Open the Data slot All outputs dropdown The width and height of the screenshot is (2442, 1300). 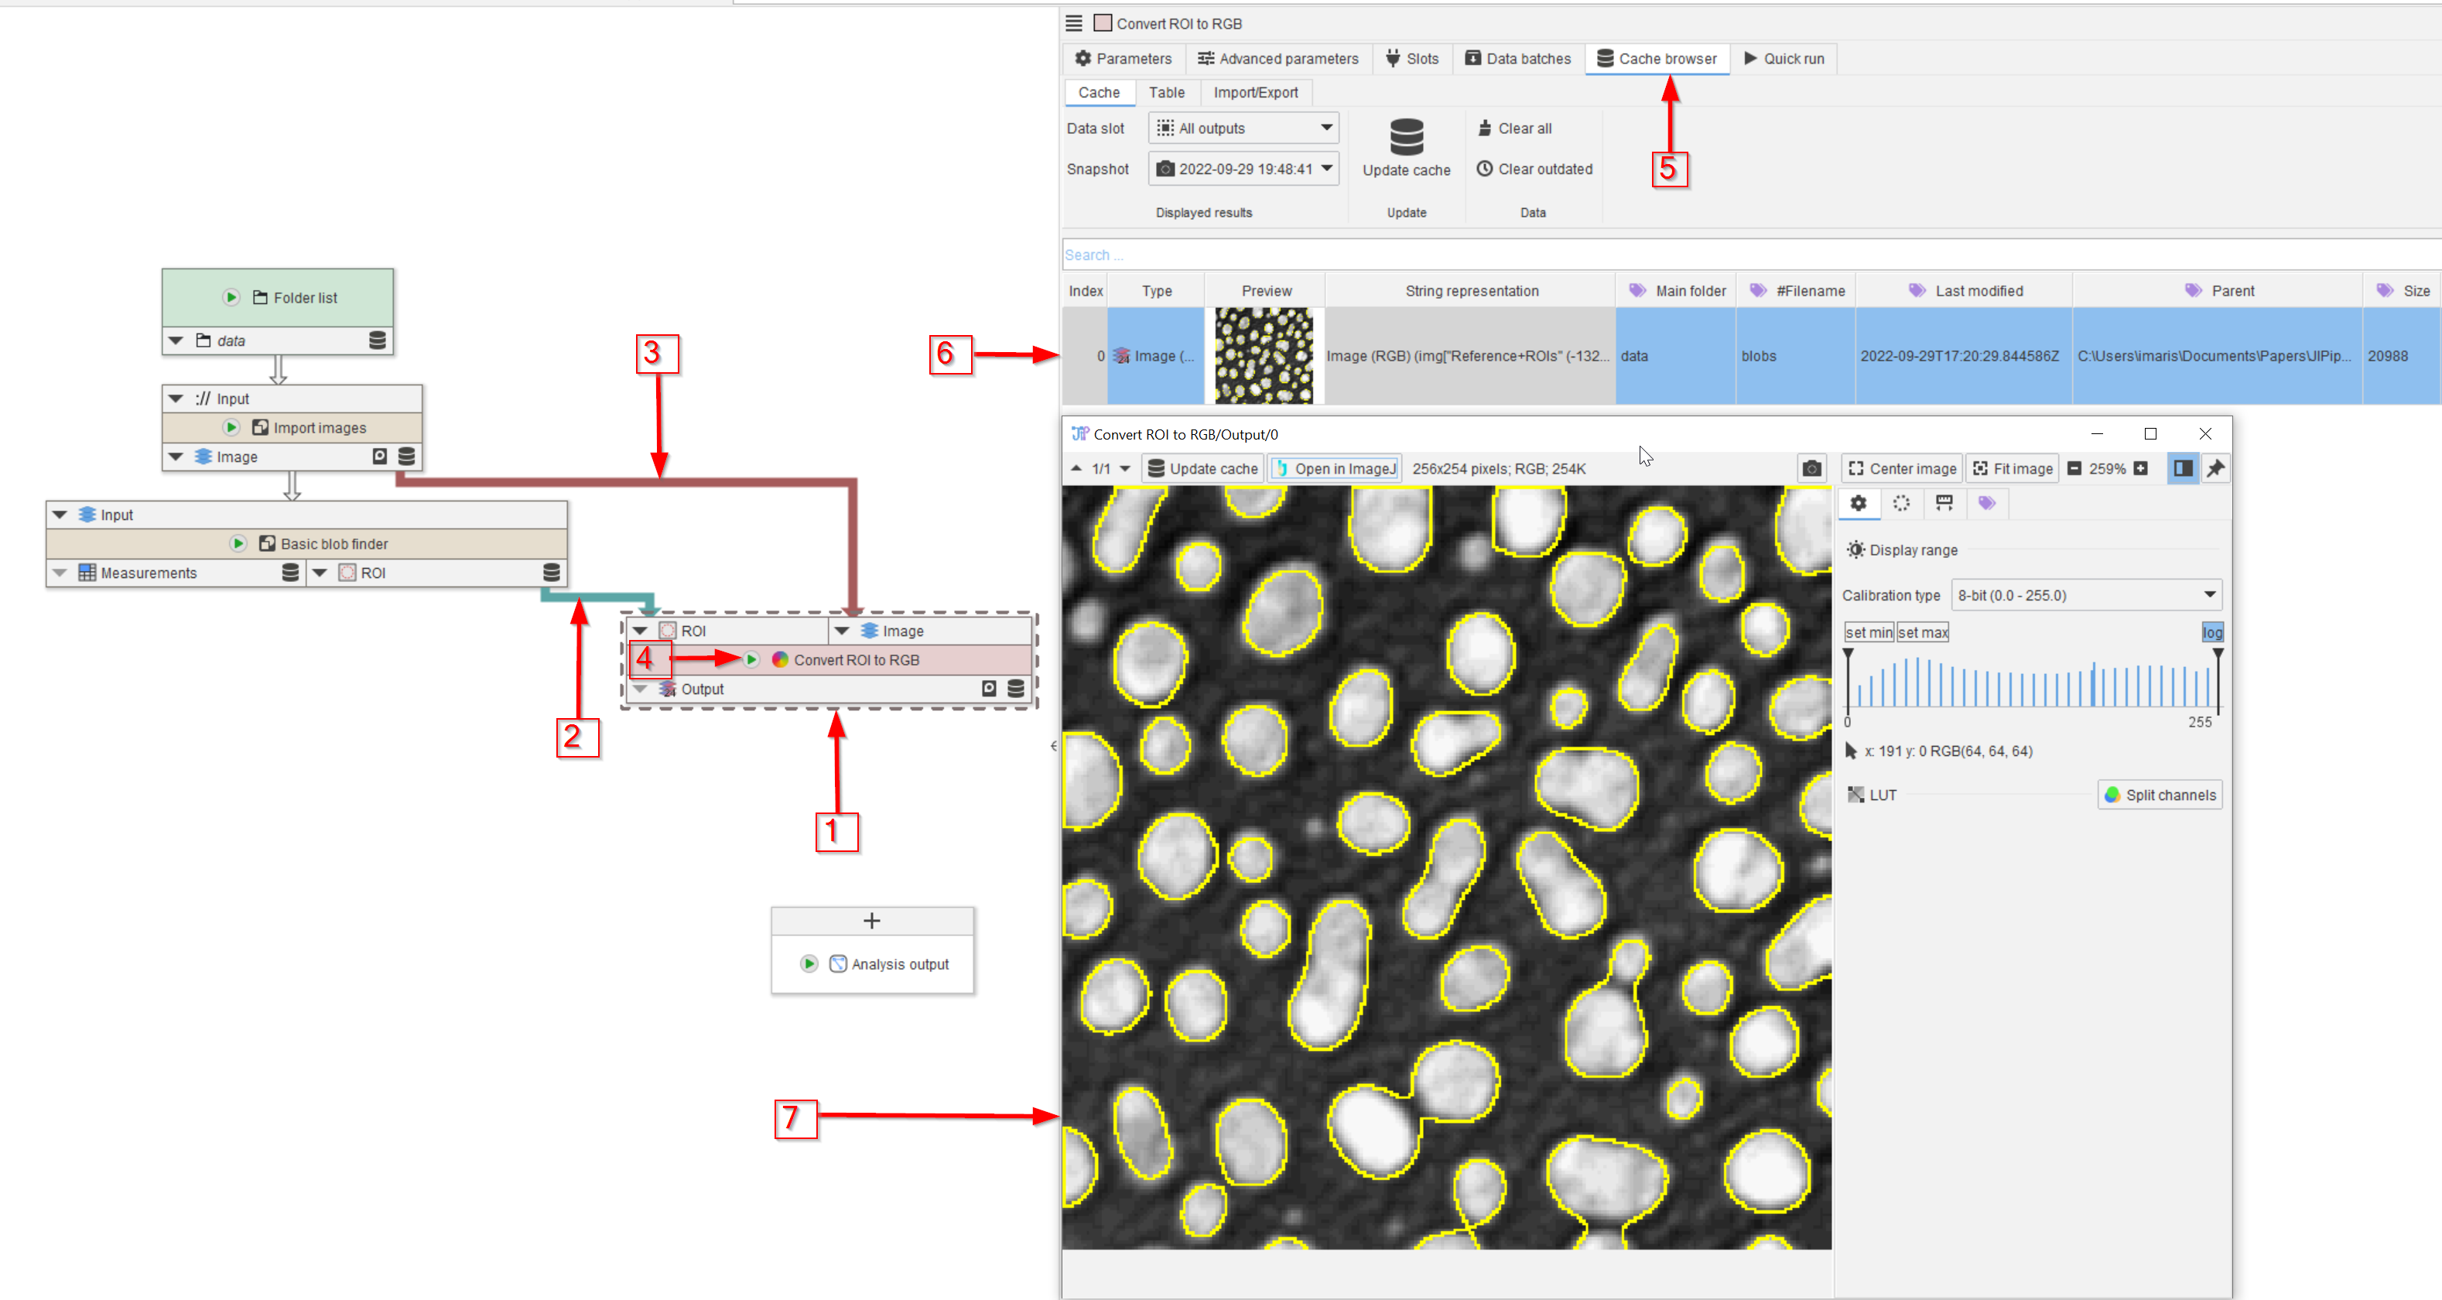[x=1245, y=128]
